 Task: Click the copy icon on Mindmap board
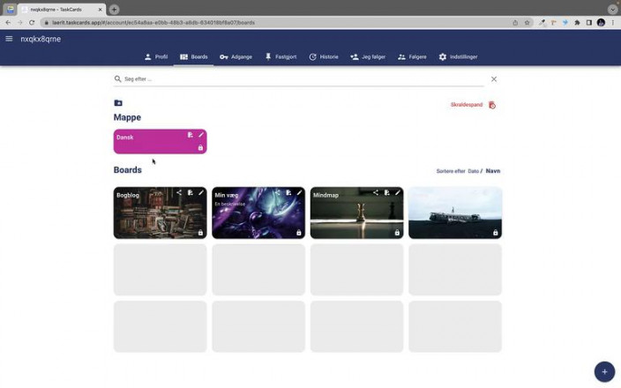[386, 192]
